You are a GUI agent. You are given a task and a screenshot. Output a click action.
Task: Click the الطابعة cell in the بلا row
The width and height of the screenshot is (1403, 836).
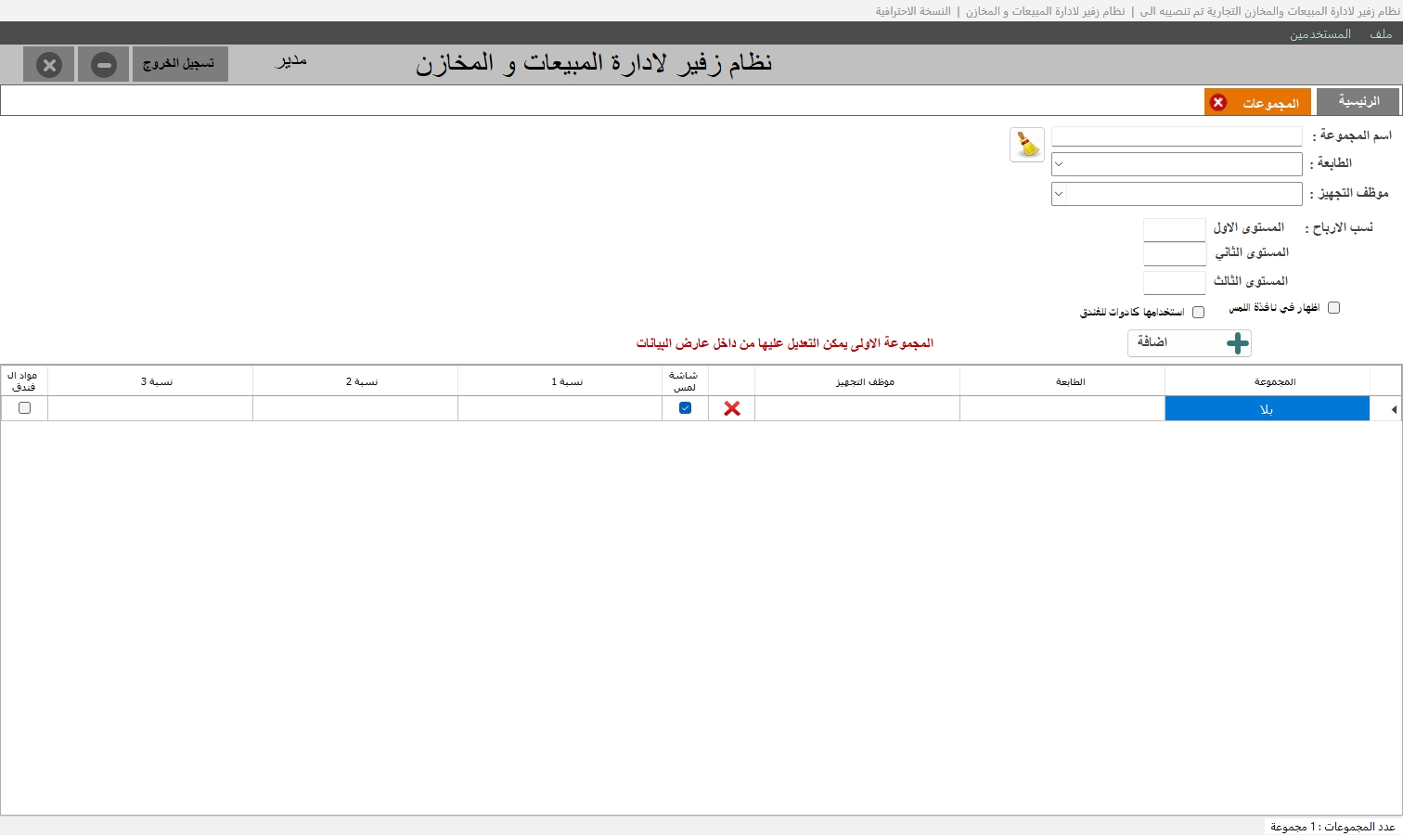coord(1062,409)
